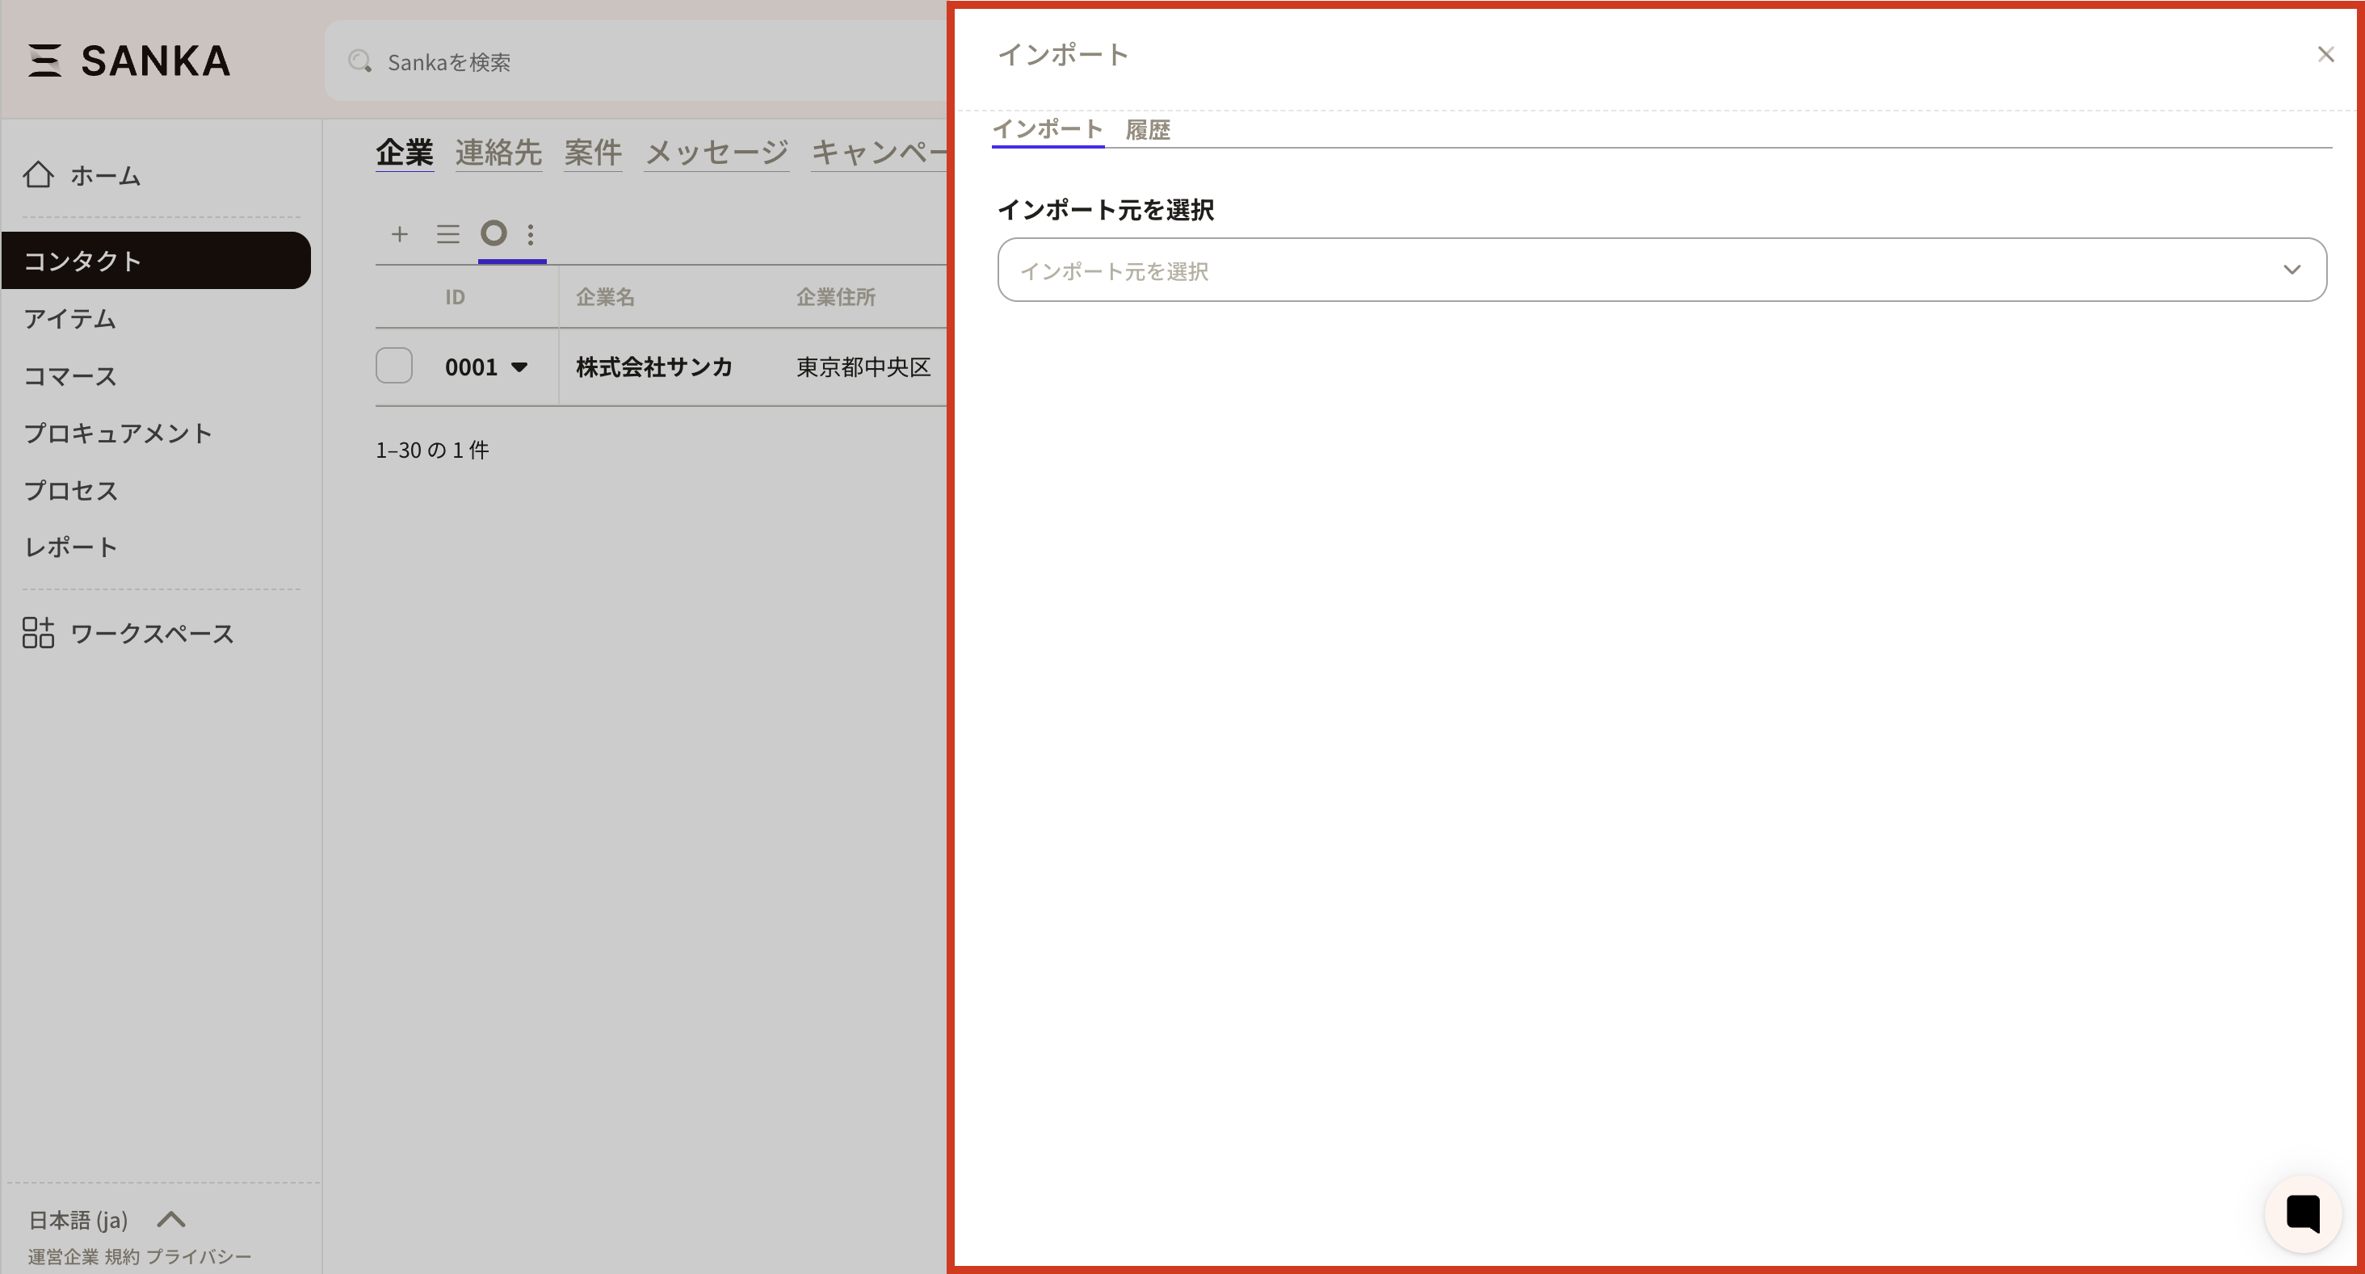Click the home icon in sidebar
The height and width of the screenshot is (1274, 2365).
(x=39, y=174)
